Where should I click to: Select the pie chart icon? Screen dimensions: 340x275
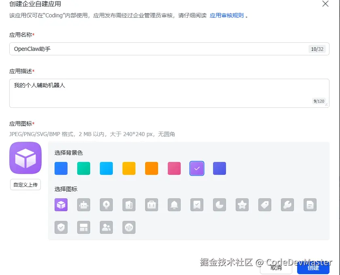pos(220,205)
